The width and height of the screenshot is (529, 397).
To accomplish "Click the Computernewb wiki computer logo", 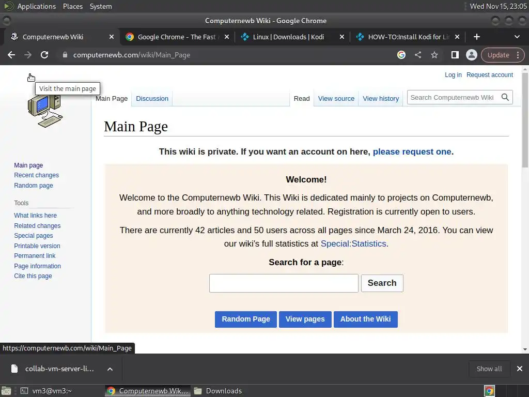I will pyautogui.click(x=45, y=111).
